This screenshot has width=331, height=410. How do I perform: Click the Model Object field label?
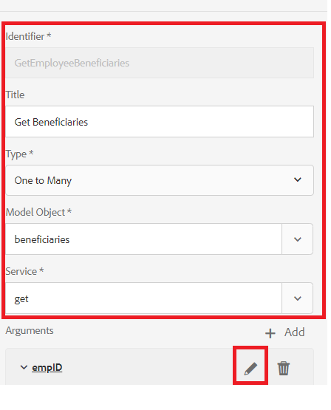tap(38, 212)
